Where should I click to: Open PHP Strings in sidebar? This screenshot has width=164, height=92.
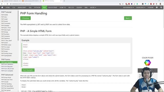pos(5,32)
